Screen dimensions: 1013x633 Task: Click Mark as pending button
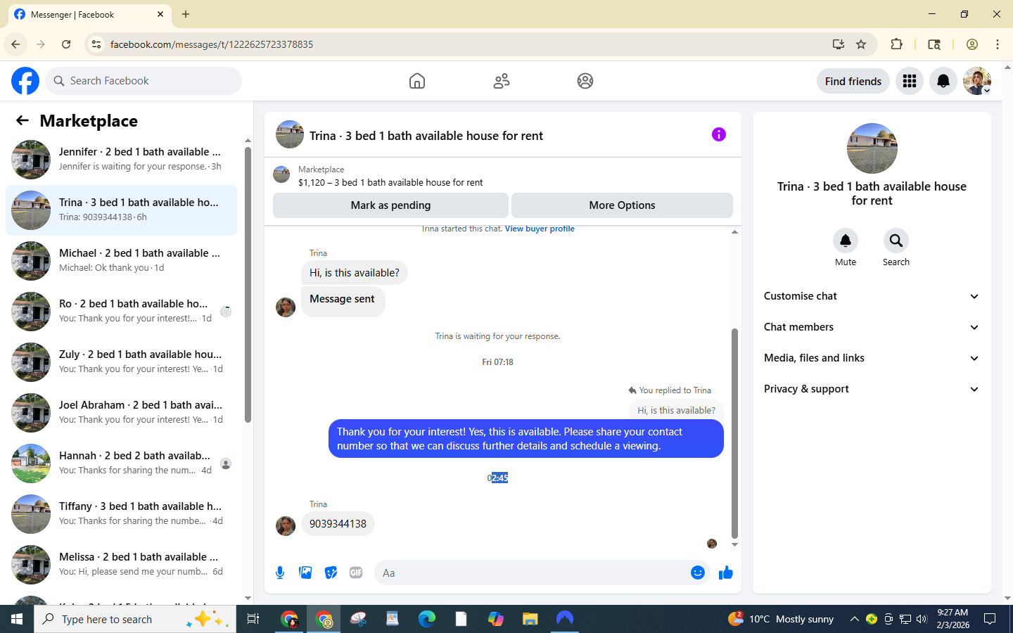point(390,205)
